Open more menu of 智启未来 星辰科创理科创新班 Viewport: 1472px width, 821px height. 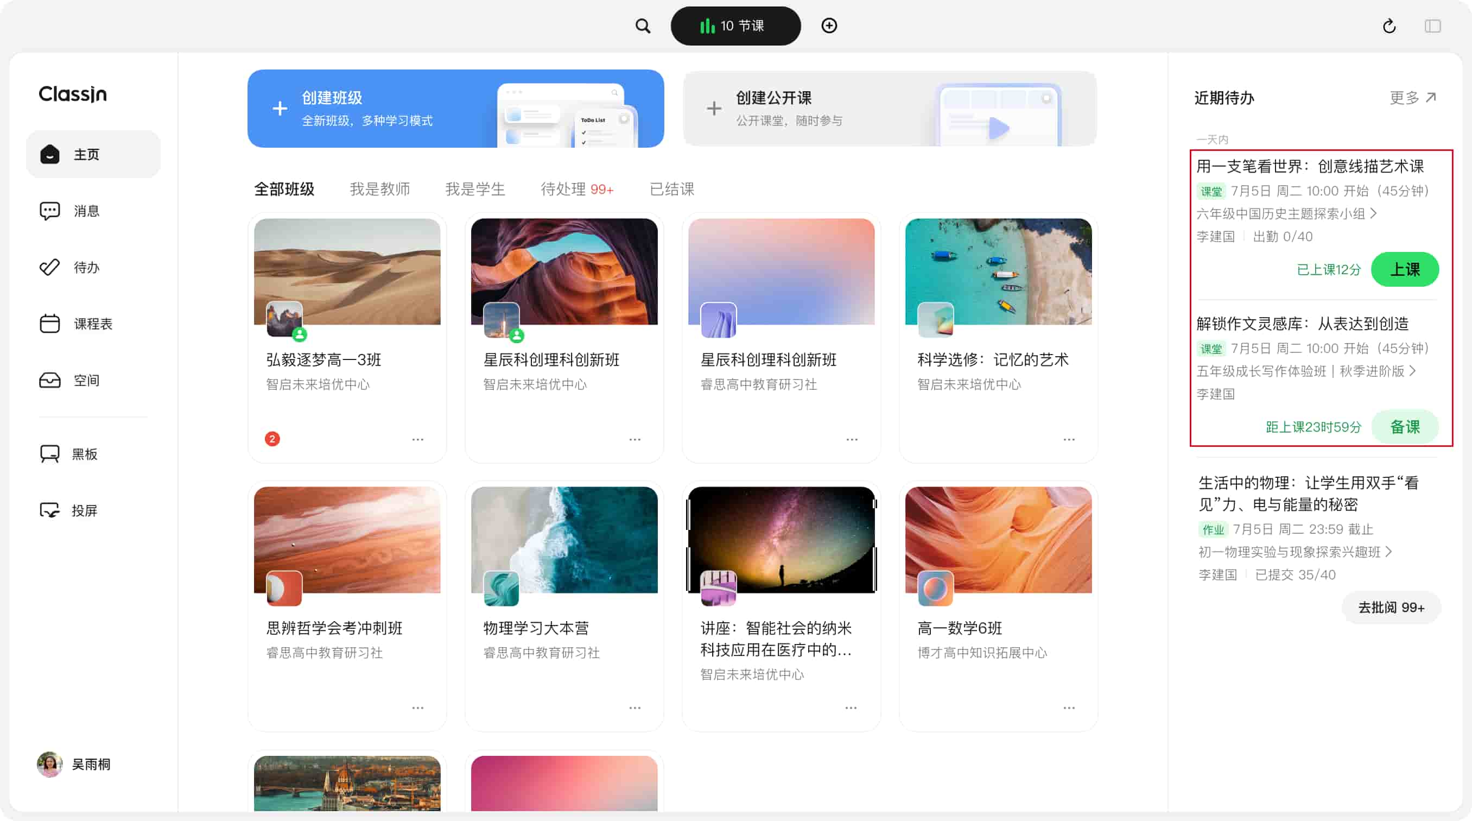635,439
